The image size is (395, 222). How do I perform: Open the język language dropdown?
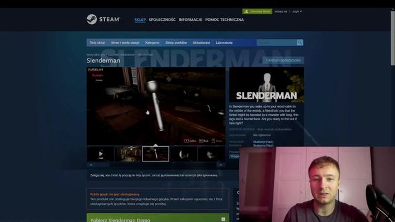click(x=297, y=12)
